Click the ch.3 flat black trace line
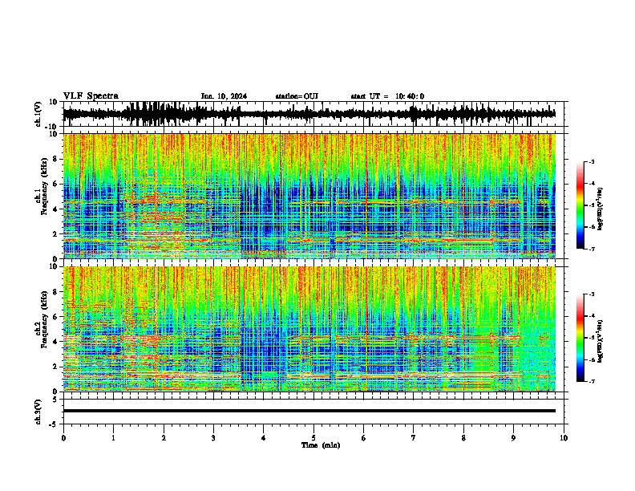This screenshot has width=635, height=491. pos(309,411)
